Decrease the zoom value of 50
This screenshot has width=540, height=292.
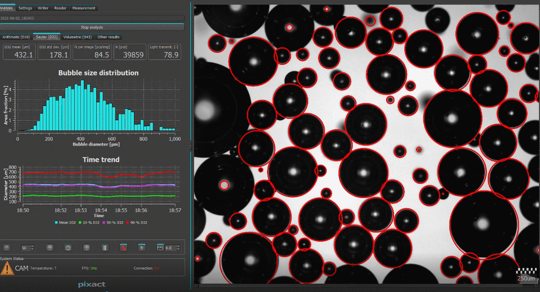33,249
